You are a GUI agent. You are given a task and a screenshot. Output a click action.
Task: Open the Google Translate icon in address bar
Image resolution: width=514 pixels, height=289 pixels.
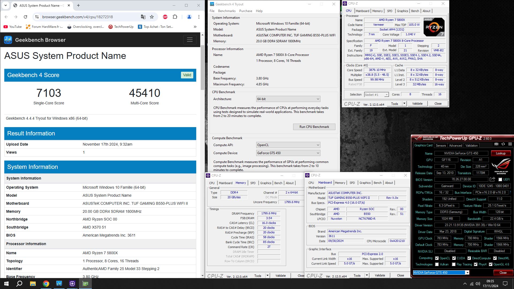click(143, 17)
